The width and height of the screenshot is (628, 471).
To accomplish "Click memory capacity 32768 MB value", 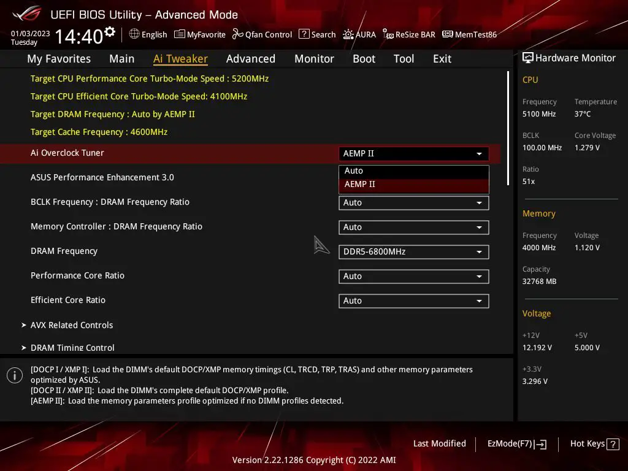I will pos(539,281).
